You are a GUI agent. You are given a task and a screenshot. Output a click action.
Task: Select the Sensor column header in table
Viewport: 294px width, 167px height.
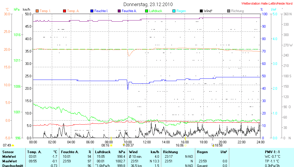pyautogui.click(x=8, y=152)
